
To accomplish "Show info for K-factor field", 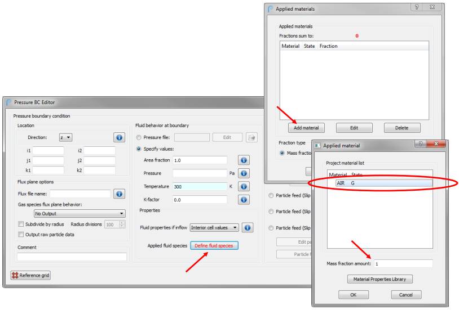I will [244, 200].
